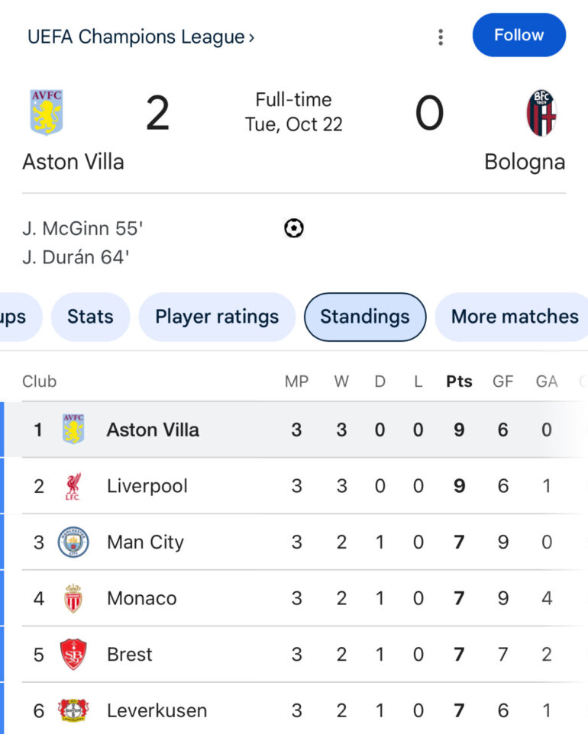Select the Standings tab
The width and height of the screenshot is (588, 734).
pos(365,317)
